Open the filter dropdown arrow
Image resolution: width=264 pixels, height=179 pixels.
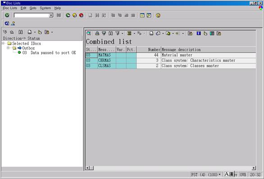(123, 34)
